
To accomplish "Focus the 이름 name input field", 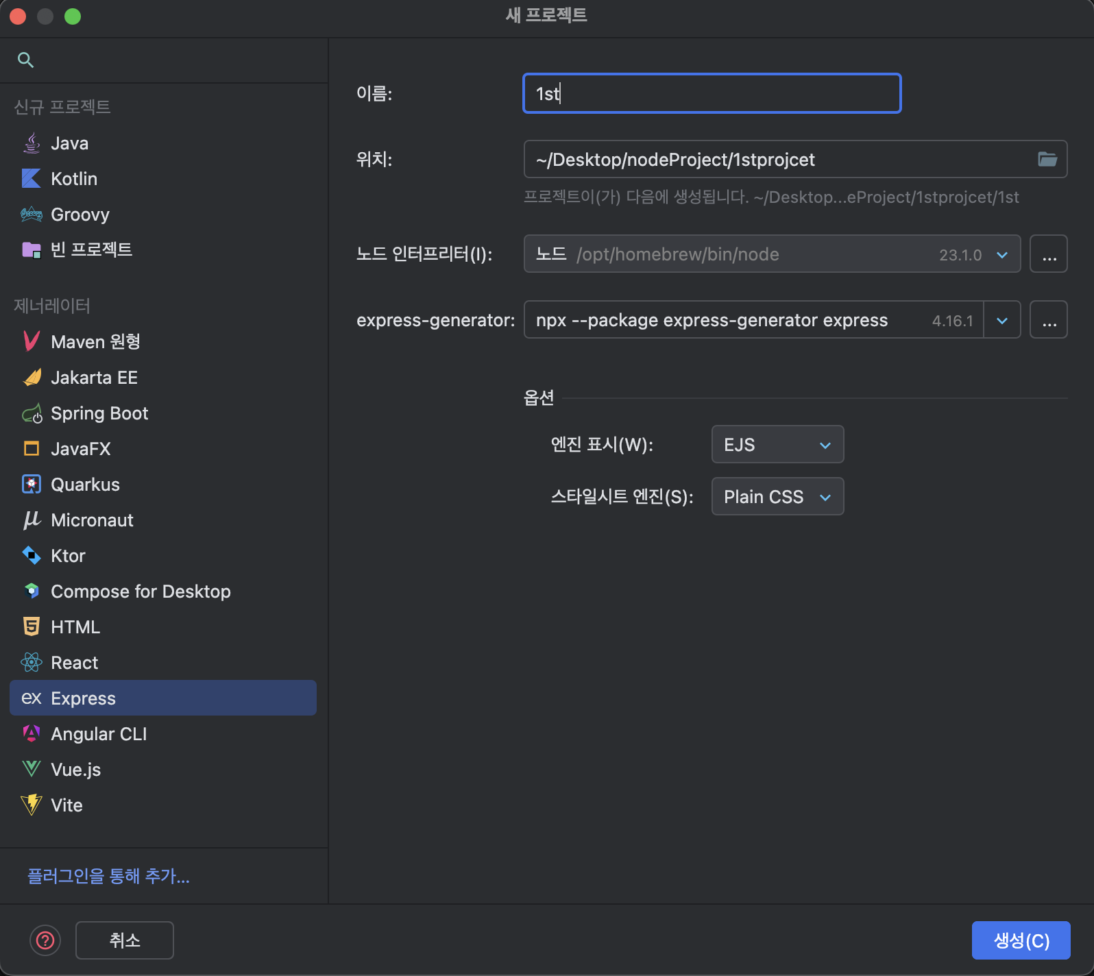I will 712,93.
